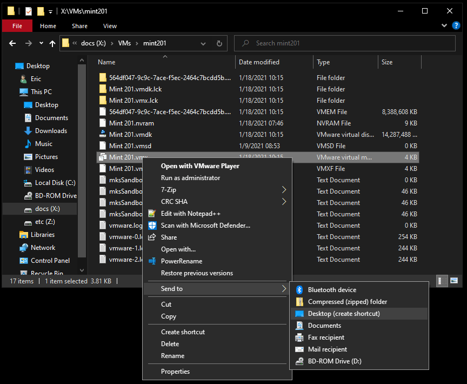The width and height of the screenshot is (467, 384).
Task: Click the chevron after VMs in breadcrumb
Action: click(137, 43)
